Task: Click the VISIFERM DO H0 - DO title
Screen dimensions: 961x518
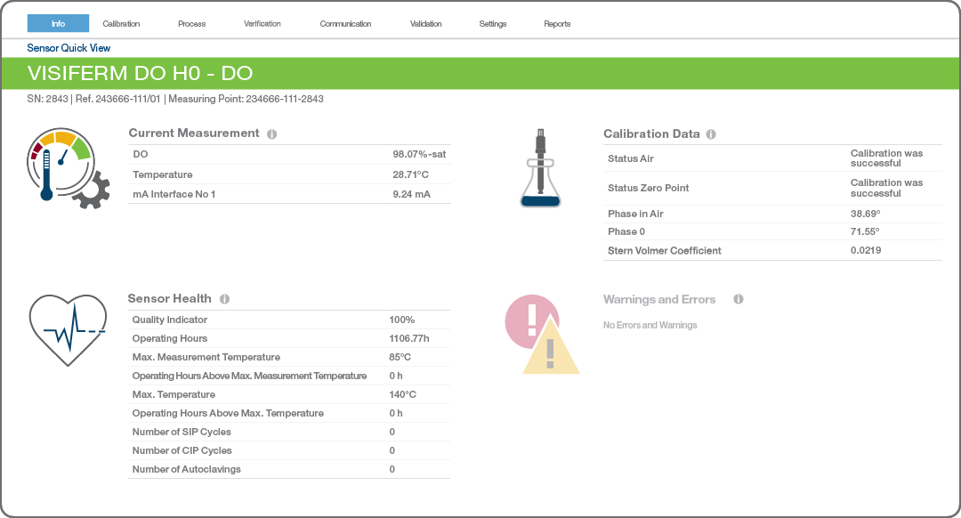Action: coord(141,73)
